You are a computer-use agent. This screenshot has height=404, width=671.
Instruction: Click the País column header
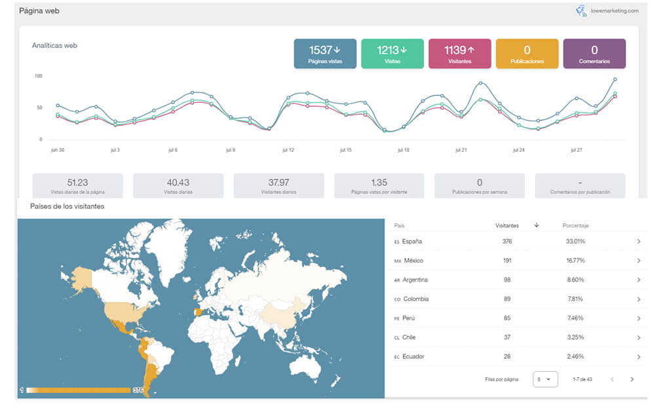coord(399,226)
